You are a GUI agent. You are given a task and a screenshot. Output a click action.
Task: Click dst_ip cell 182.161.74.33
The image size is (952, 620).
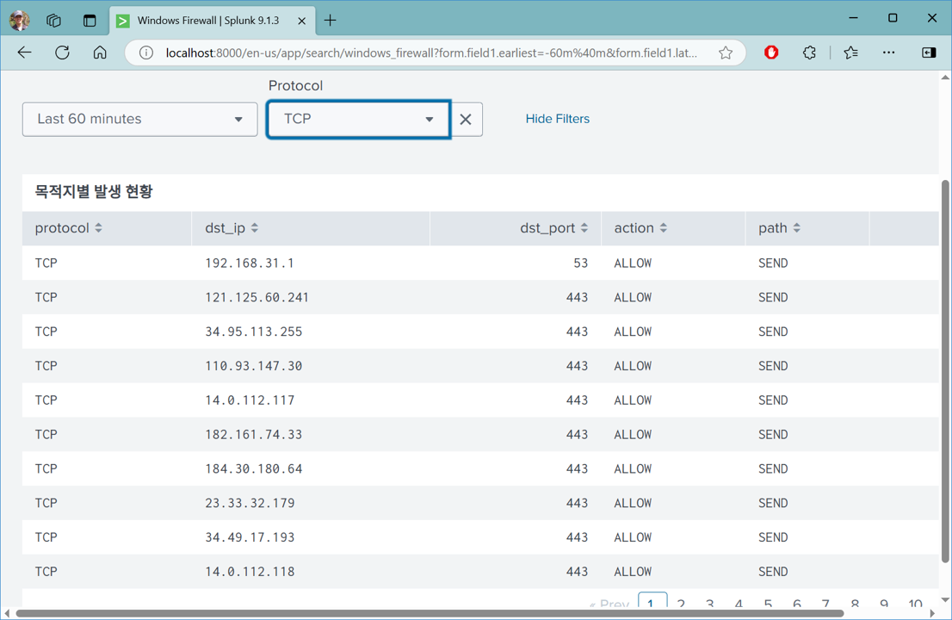coord(253,435)
